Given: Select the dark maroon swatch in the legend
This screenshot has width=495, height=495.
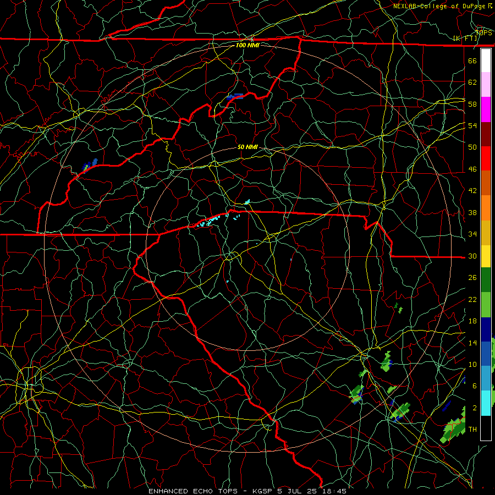Looking at the screenshot, I should [486, 134].
